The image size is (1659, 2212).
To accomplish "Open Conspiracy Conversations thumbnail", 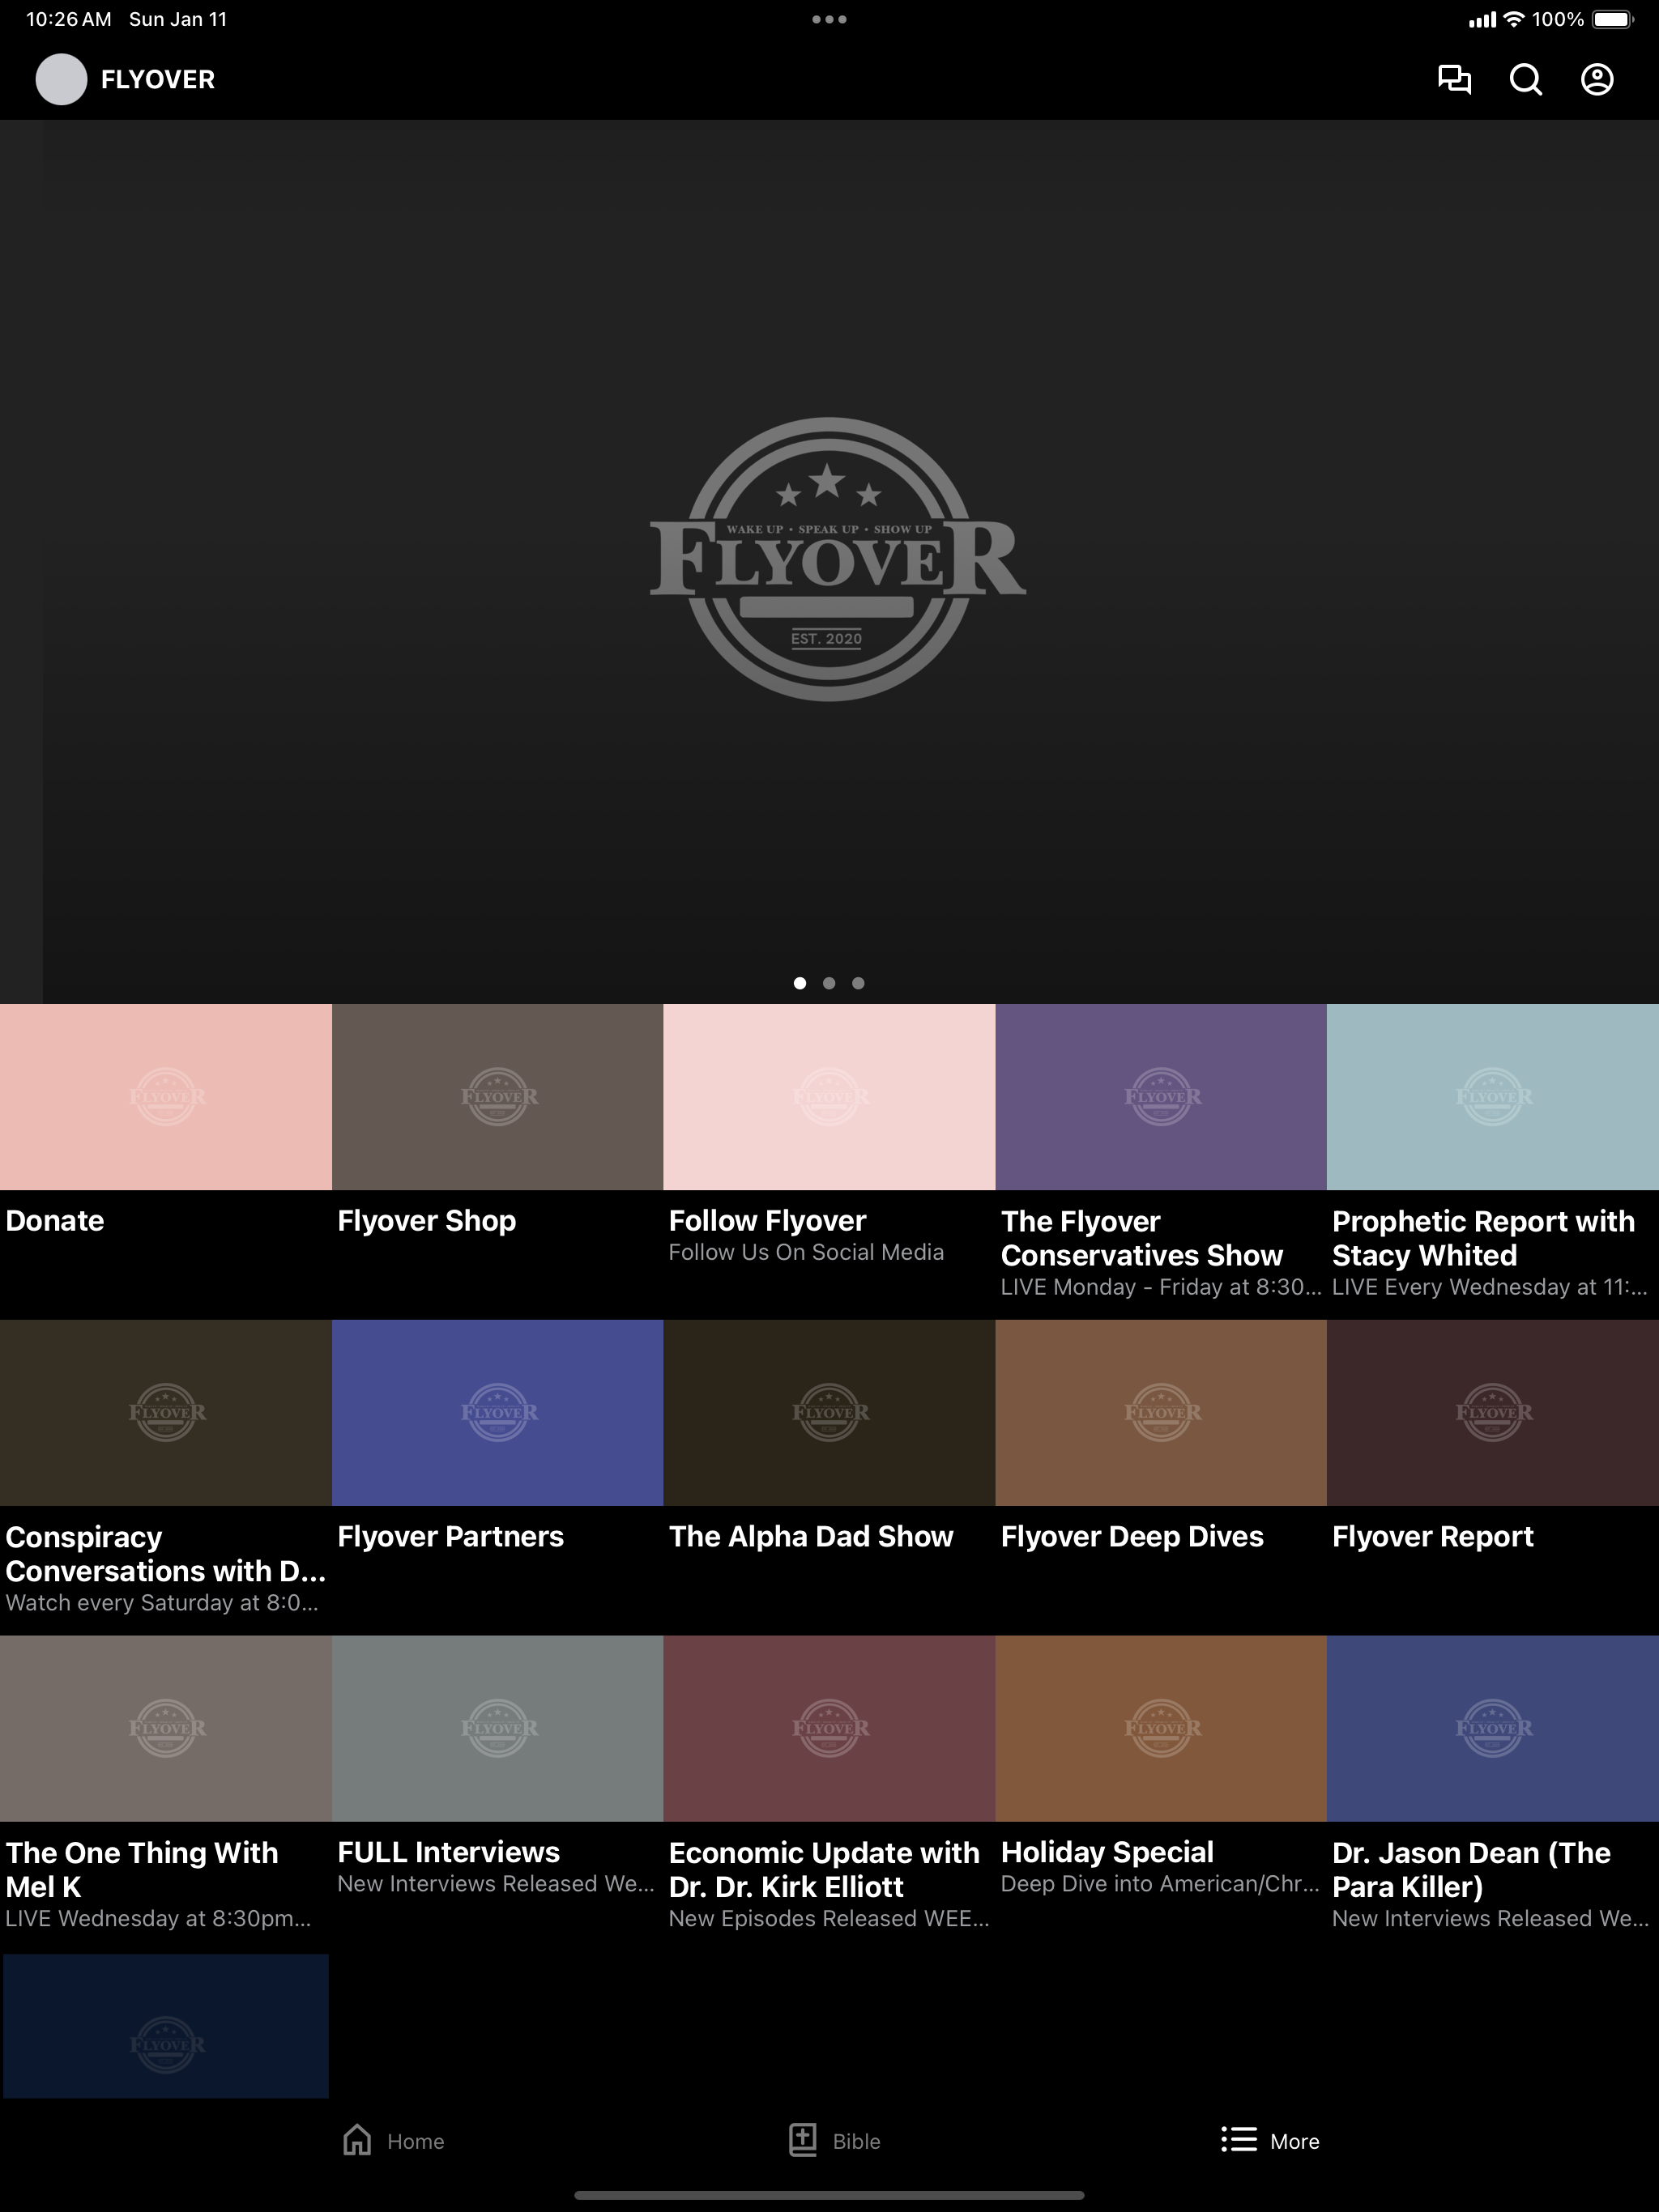I will point(166,1413).
